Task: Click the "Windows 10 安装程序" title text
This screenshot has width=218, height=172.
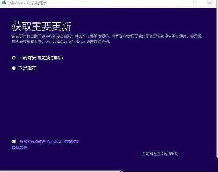Action: point(27,3)
